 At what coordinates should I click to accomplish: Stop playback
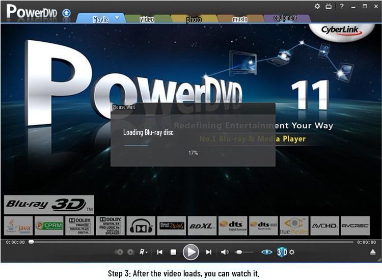coord(173,252)
